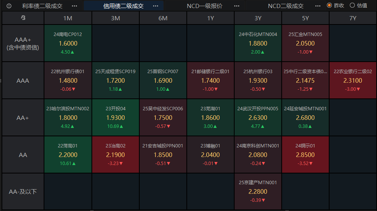Open the ellipsis menu next to NCD二级成交
The height and width of the screenshot is (211, 377).
pos(318,6)
